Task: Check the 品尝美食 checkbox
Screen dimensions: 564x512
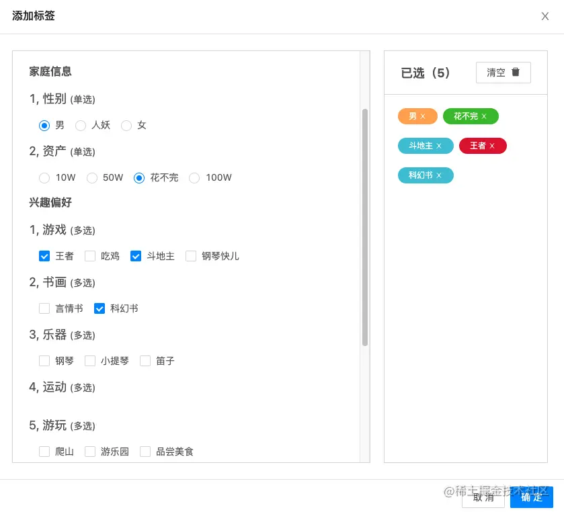Action: coord(145,452)
